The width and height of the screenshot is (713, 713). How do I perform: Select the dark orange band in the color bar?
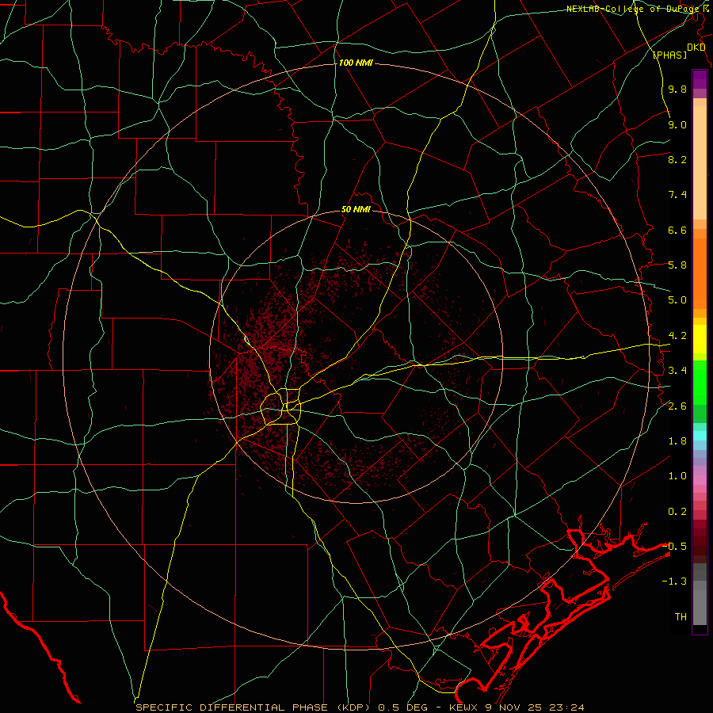tap(700, 274)
